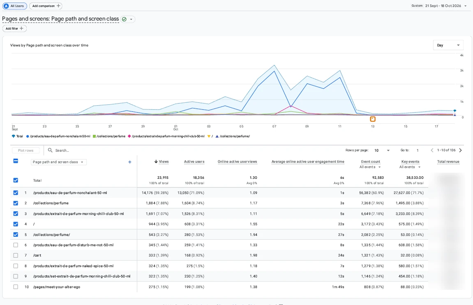Open the Rows per page dropdown
The height and width of the screenshot is (305, 473).
coord(382,150)
